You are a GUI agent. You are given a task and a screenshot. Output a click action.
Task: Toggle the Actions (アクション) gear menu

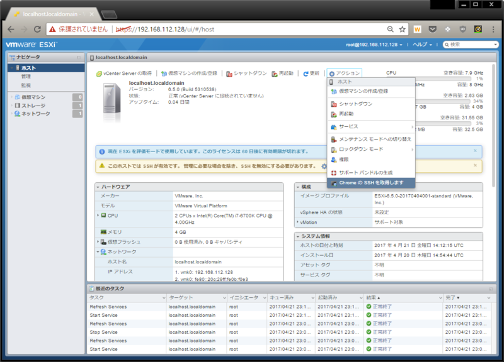pos(344,74)
